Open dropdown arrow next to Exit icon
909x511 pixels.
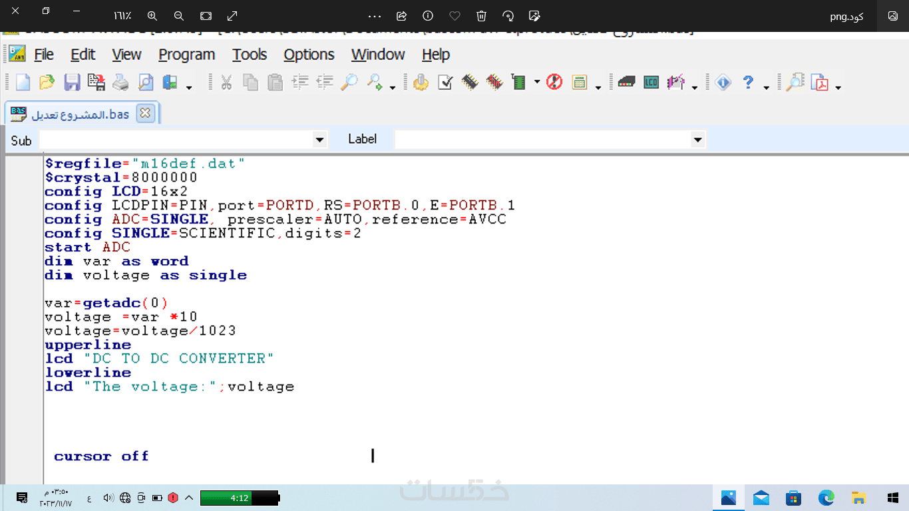[189, 87]
